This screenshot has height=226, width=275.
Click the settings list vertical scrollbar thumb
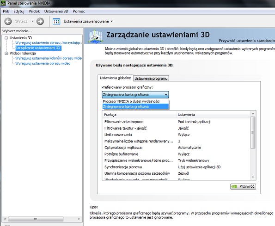(x=253, y=132)
